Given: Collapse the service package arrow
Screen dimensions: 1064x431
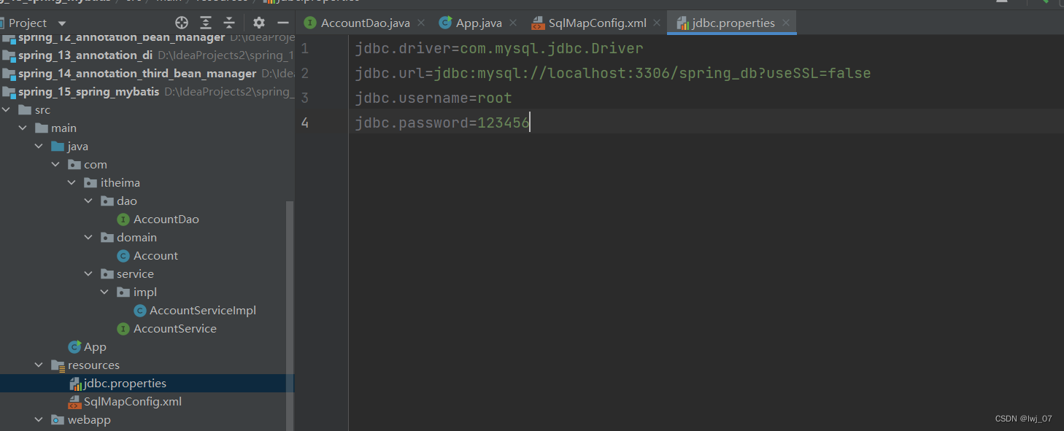Looking at the screenshot, I should click(x=88, y=274).
